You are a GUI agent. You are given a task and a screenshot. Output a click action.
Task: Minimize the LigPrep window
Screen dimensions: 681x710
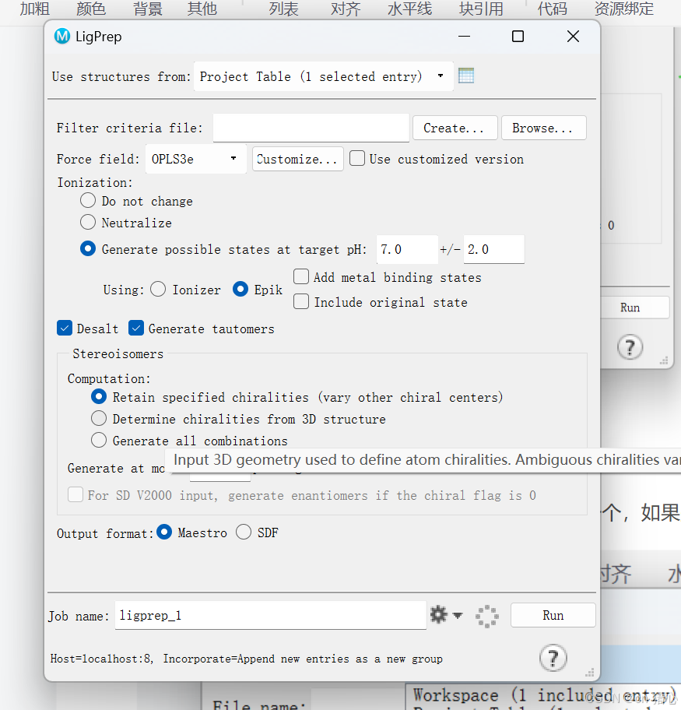click(464, 37)
